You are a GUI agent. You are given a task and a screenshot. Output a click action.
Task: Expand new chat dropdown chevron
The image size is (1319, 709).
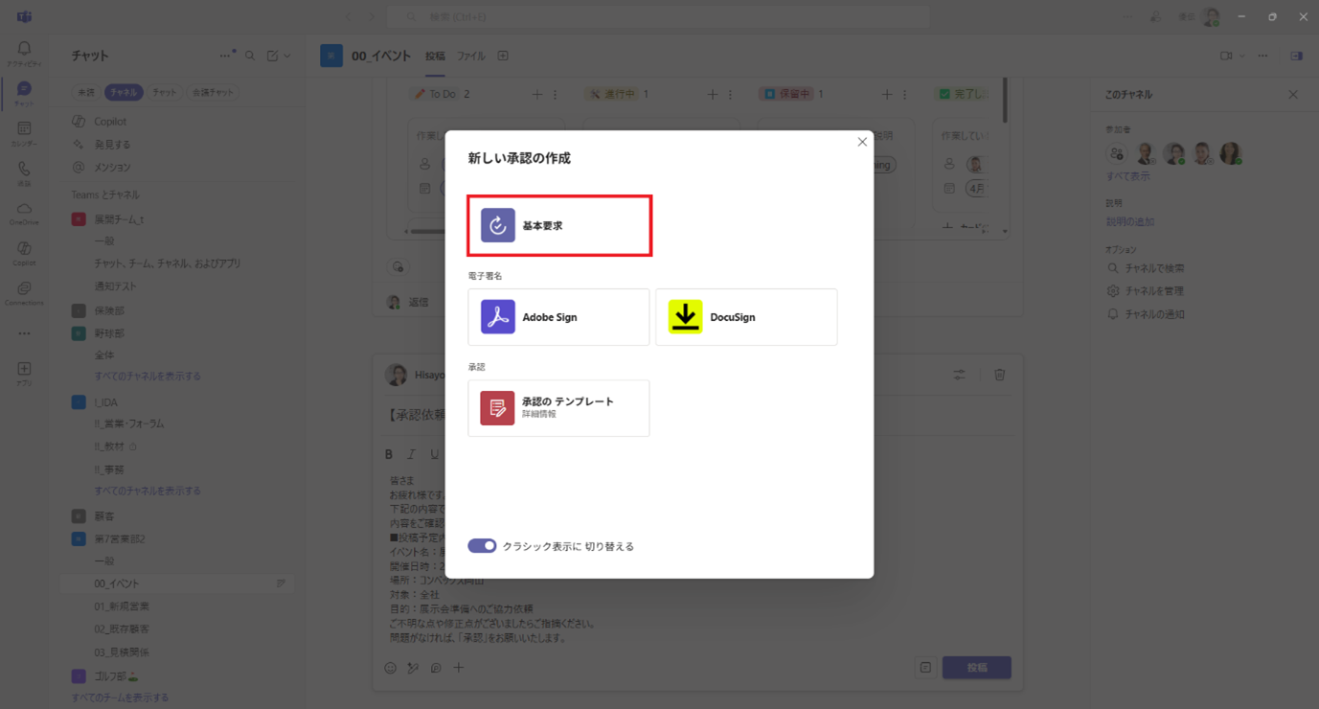(x=287, y=56)
